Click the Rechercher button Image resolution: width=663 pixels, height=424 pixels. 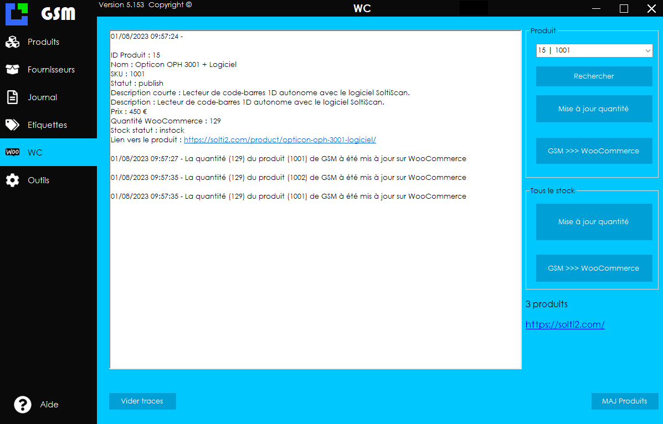(x=594, y=76)
